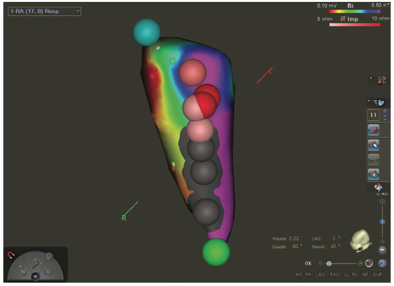Click the down chevron next to the 11 field
The image size is (394, 286).
tap(385, 120)
